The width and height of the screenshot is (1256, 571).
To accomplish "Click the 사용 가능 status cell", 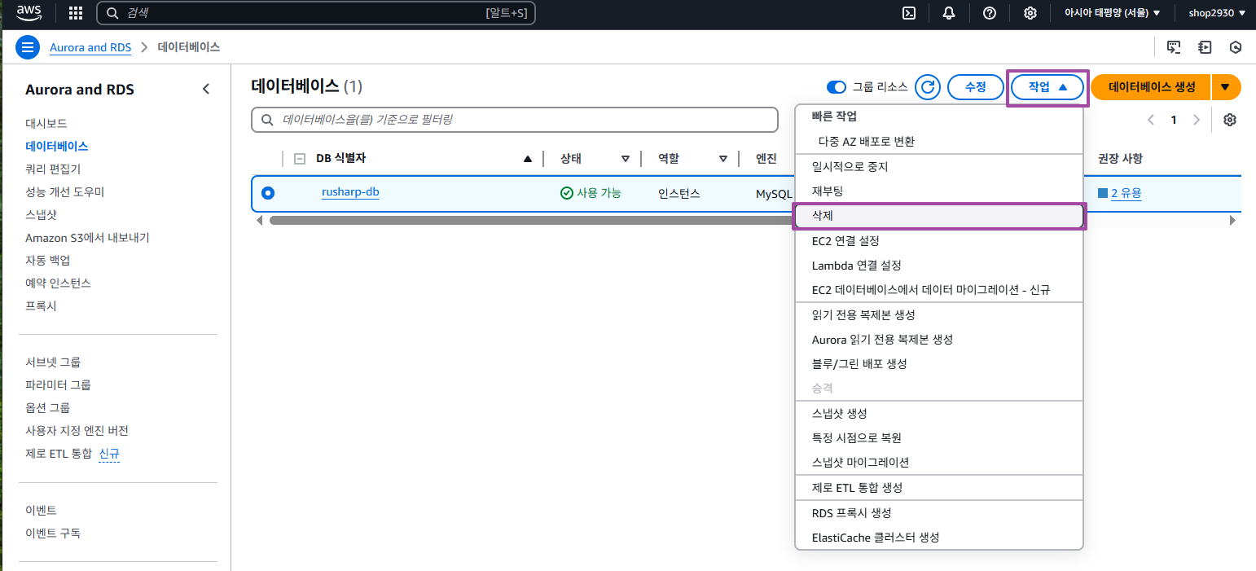I will click(x=591, y=193).
